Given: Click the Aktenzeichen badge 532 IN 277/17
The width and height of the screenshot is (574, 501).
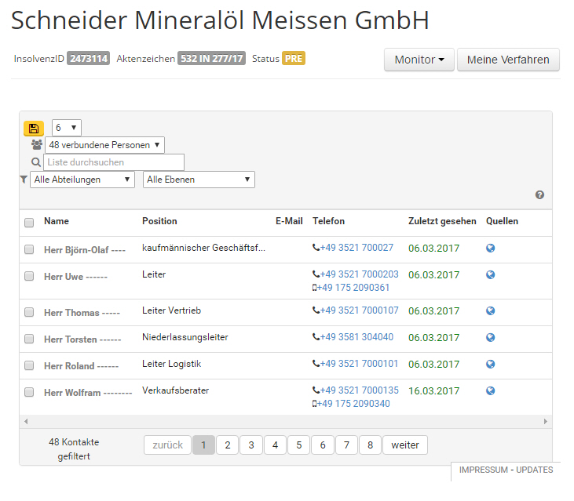Looking at the screenshot, I should [211, 59].
